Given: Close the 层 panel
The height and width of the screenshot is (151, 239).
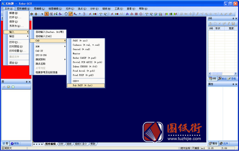Looking at the screenshot, I should pyautogui.click(x=29, y=82).
